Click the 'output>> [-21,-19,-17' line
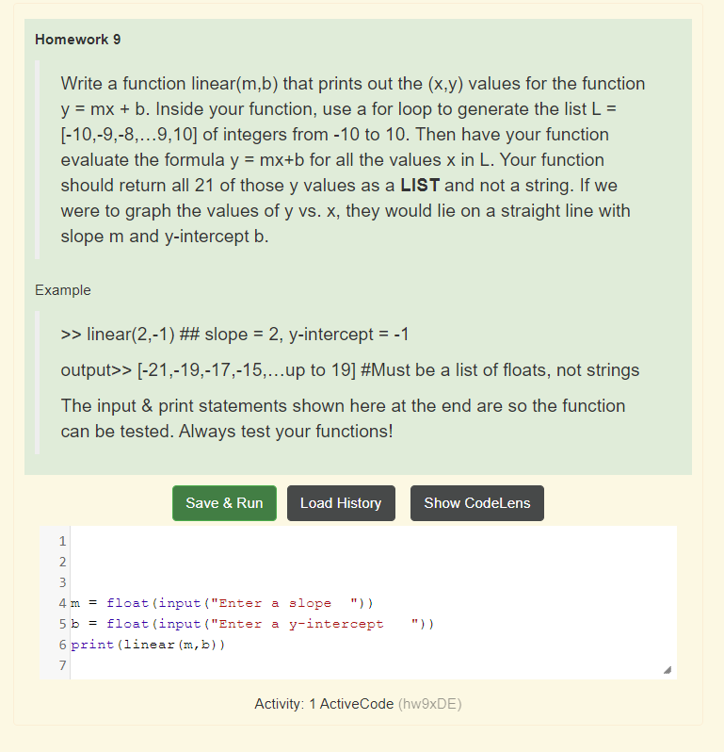 click(350, 370)
